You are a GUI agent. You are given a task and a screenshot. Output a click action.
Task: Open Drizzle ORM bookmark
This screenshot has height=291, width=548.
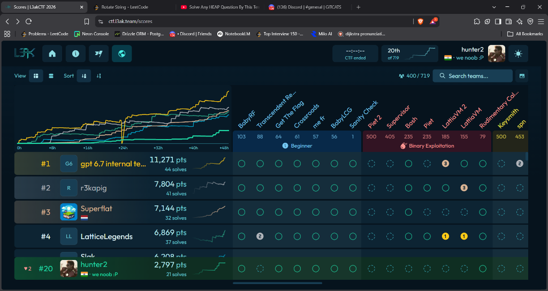point(139,34)
